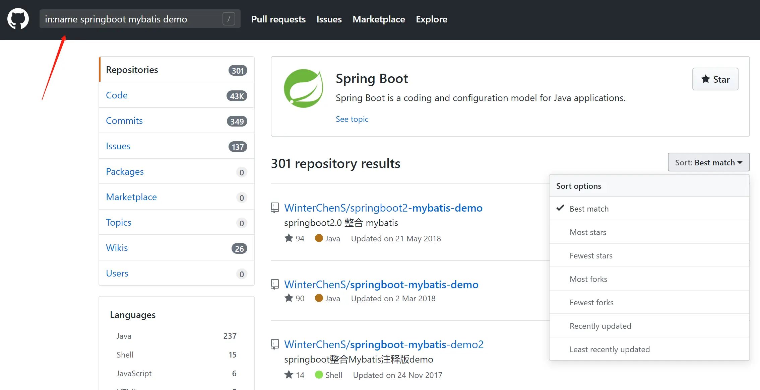Click the Spring Boot leaf logo
760x390 pixels.
[303, 88]
